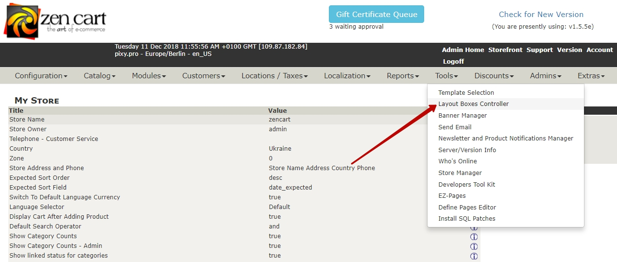Choose Template Selection in Tools menu
Image resolution: width=617 pixels, height=262 pixels.
(x=466, y=92)
